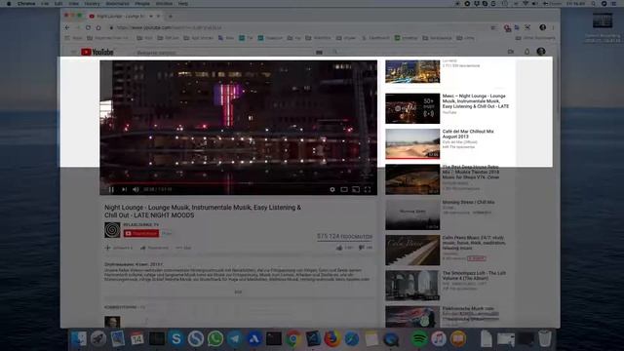Screen dimensions: 624x351
Task: Pause the playing YouTube video
Action: 111,190
